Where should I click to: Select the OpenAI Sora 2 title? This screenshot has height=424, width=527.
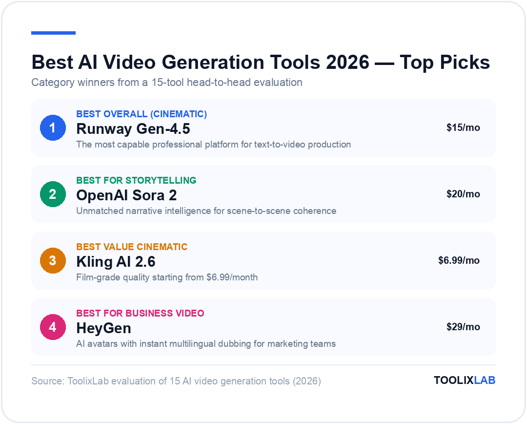point(126,195)
